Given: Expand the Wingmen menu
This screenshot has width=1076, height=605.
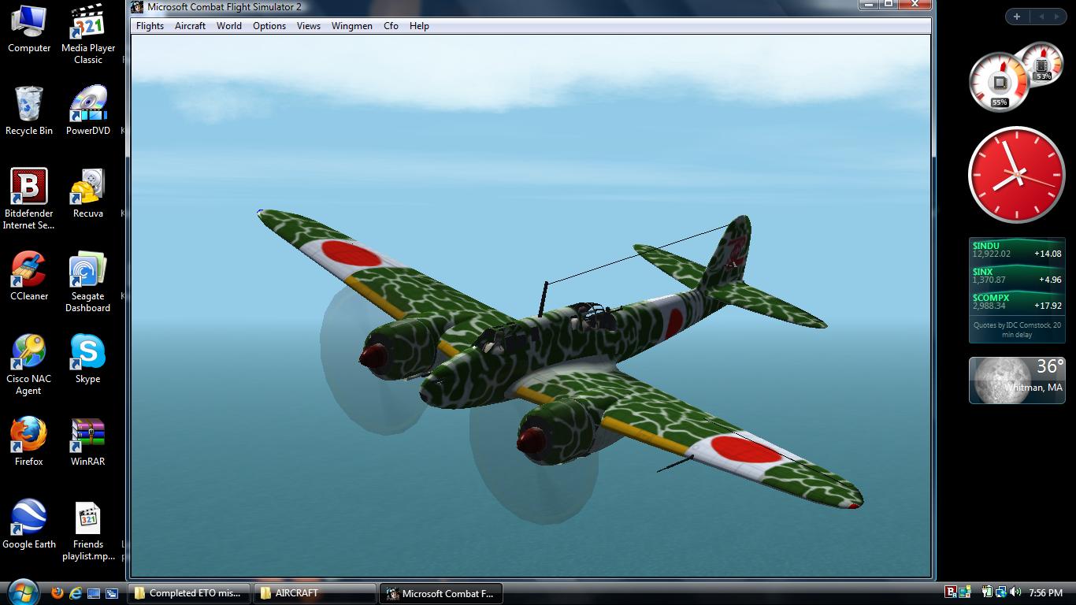Looking at the screenshot, I should [351, 26].
